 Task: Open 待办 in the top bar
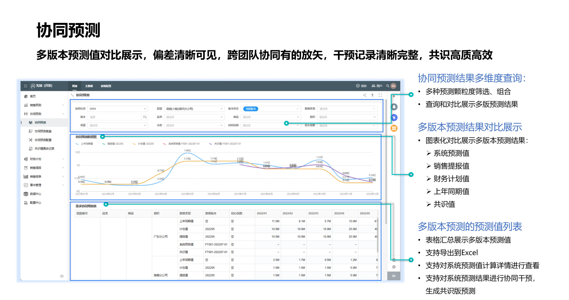[362, 86]
